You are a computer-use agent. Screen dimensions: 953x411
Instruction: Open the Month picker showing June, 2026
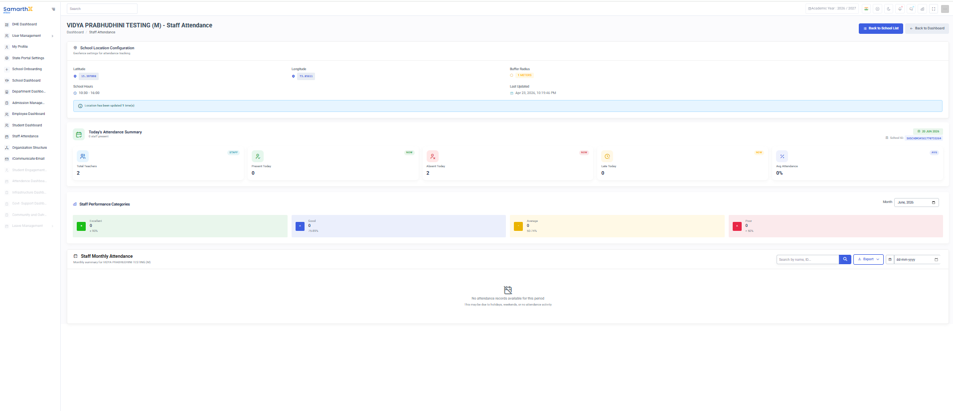pyautogui.click(x=916, y=203)
